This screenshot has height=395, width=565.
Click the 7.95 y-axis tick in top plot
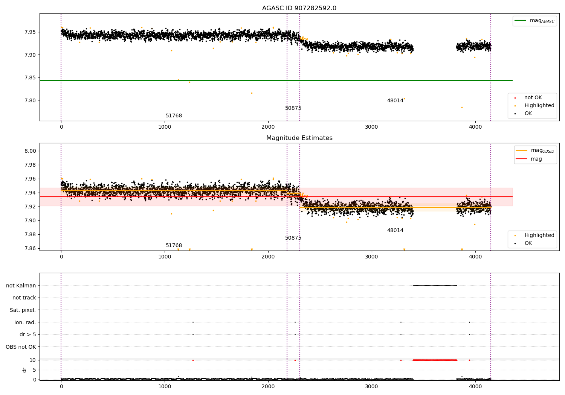31,32
